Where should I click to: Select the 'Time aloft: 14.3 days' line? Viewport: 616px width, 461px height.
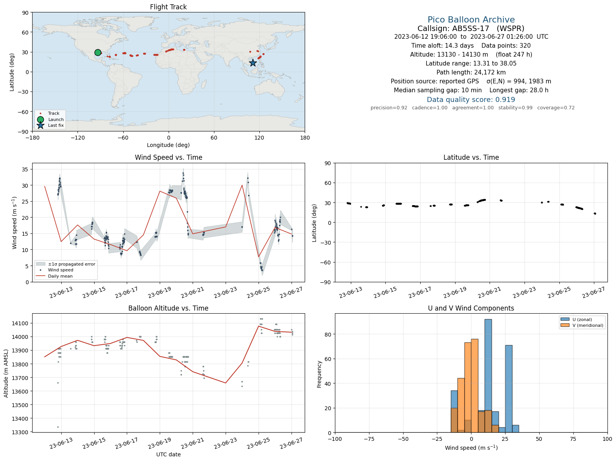[471, 46]
